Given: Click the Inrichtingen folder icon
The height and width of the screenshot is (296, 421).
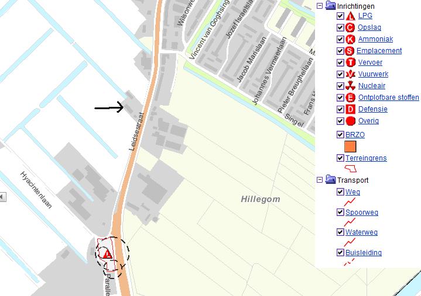Looking at the screenshot, I should tap(330, 6).
